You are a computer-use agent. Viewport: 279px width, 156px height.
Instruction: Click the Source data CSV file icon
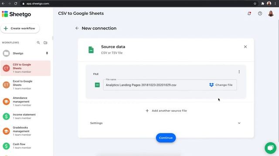click(91, 50)
